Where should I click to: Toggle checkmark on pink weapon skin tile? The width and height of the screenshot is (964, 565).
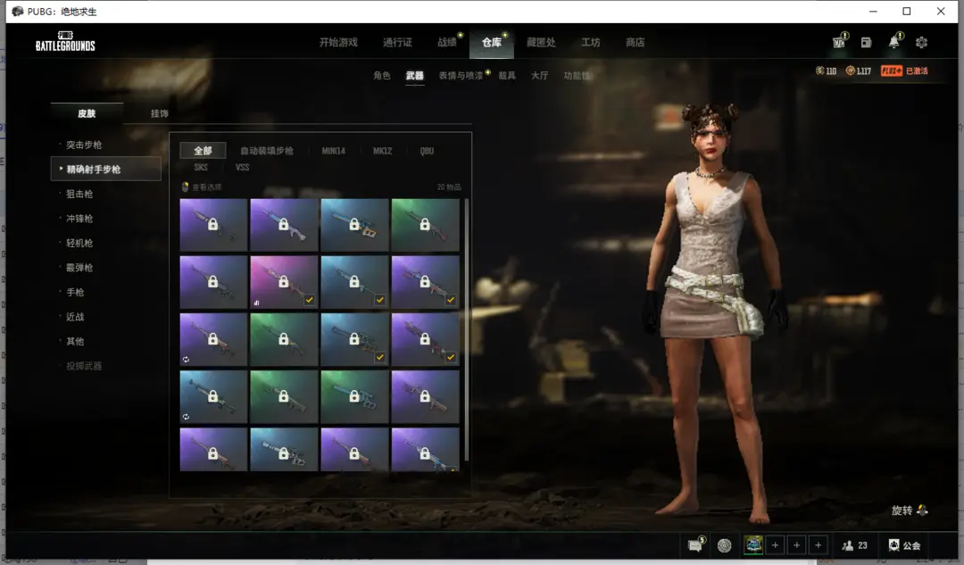pos(308,301)
